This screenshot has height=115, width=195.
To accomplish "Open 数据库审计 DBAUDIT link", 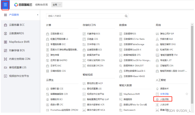I will pyautogui.click(x=133, y=66).
